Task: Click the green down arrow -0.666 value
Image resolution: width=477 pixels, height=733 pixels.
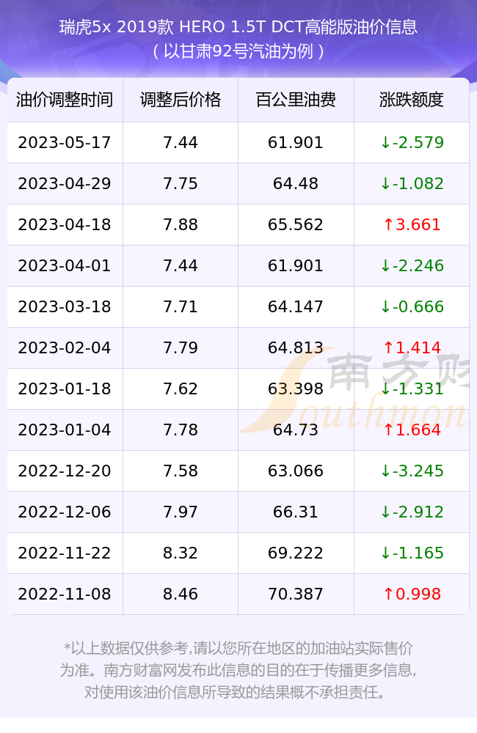Action: tap(412, 306)
